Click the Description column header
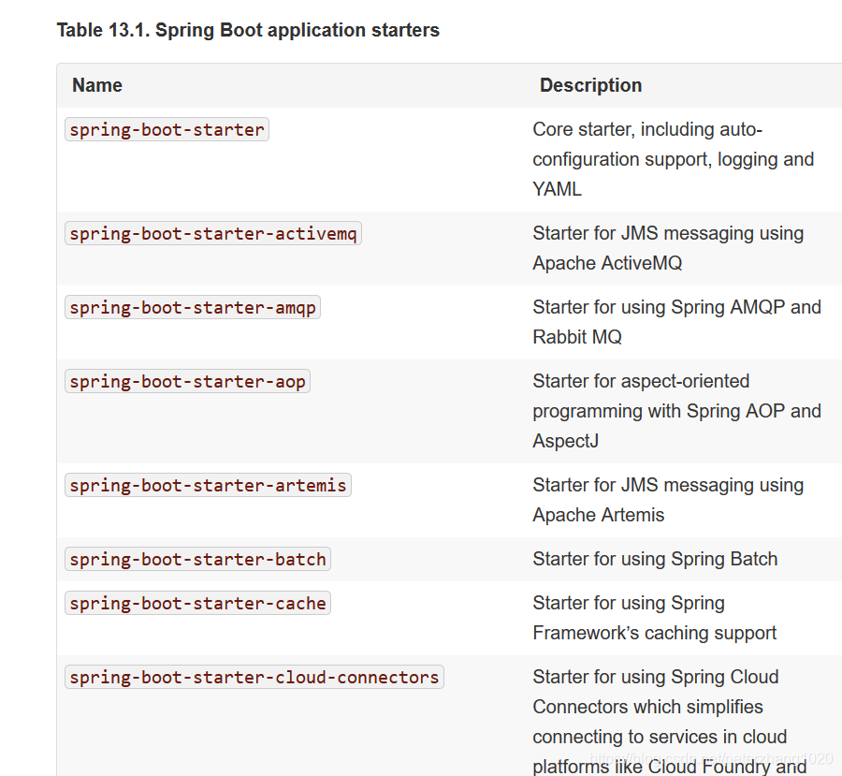Viewport: 842px width, 776px height. coord(590,85)
